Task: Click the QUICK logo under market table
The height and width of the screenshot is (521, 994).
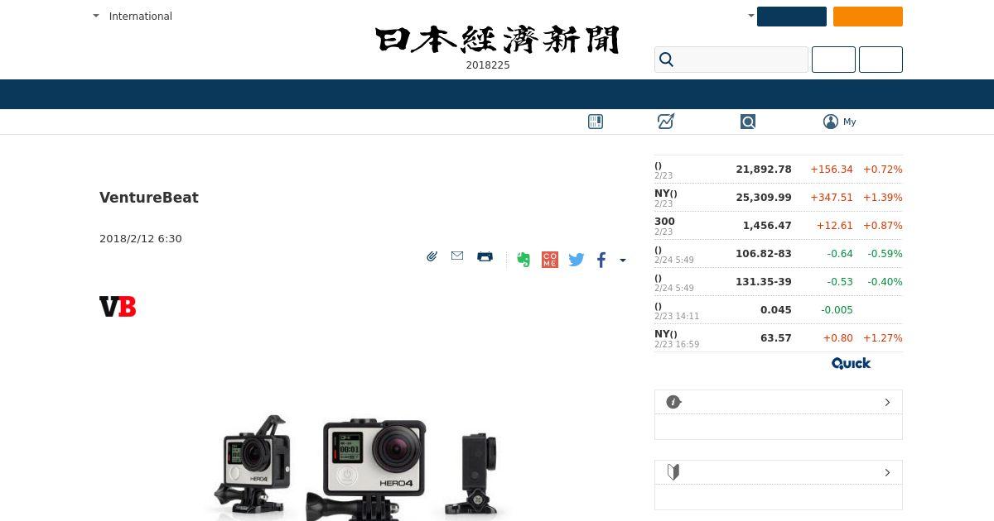Action: (851, 363)
